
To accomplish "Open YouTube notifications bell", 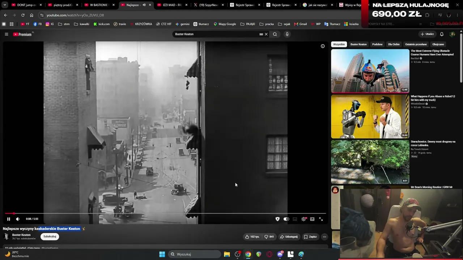I will pos(442,34).
